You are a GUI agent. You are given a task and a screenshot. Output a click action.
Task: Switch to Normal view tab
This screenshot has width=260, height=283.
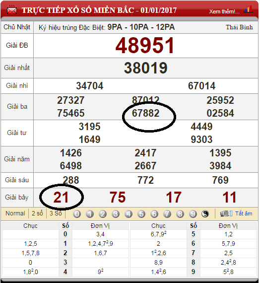15,213
